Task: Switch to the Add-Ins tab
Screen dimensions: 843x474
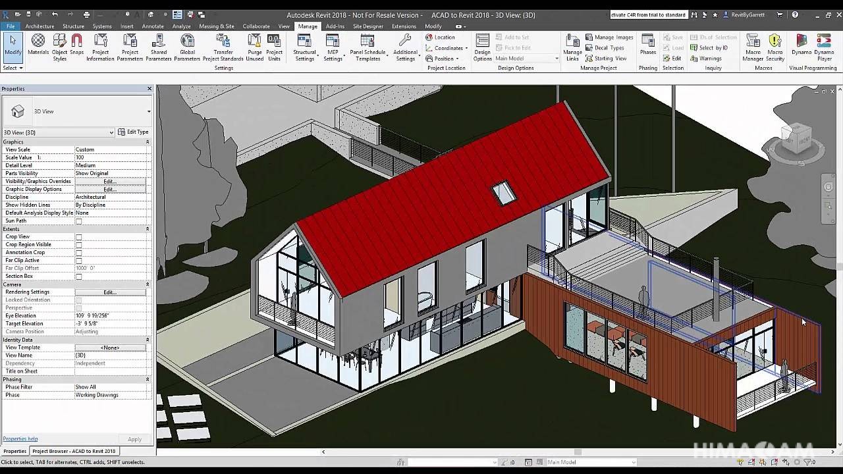Action: pyautogui.click(x=335, y=26)
